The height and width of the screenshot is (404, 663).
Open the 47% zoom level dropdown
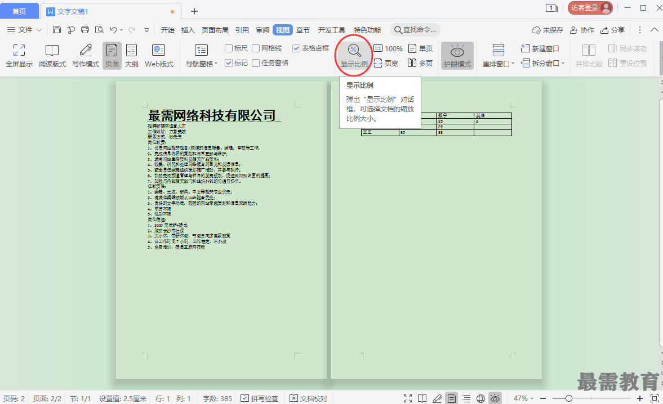click(532, 398)
